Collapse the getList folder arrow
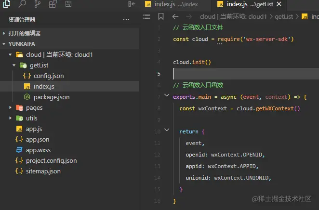 click(14, 65)
